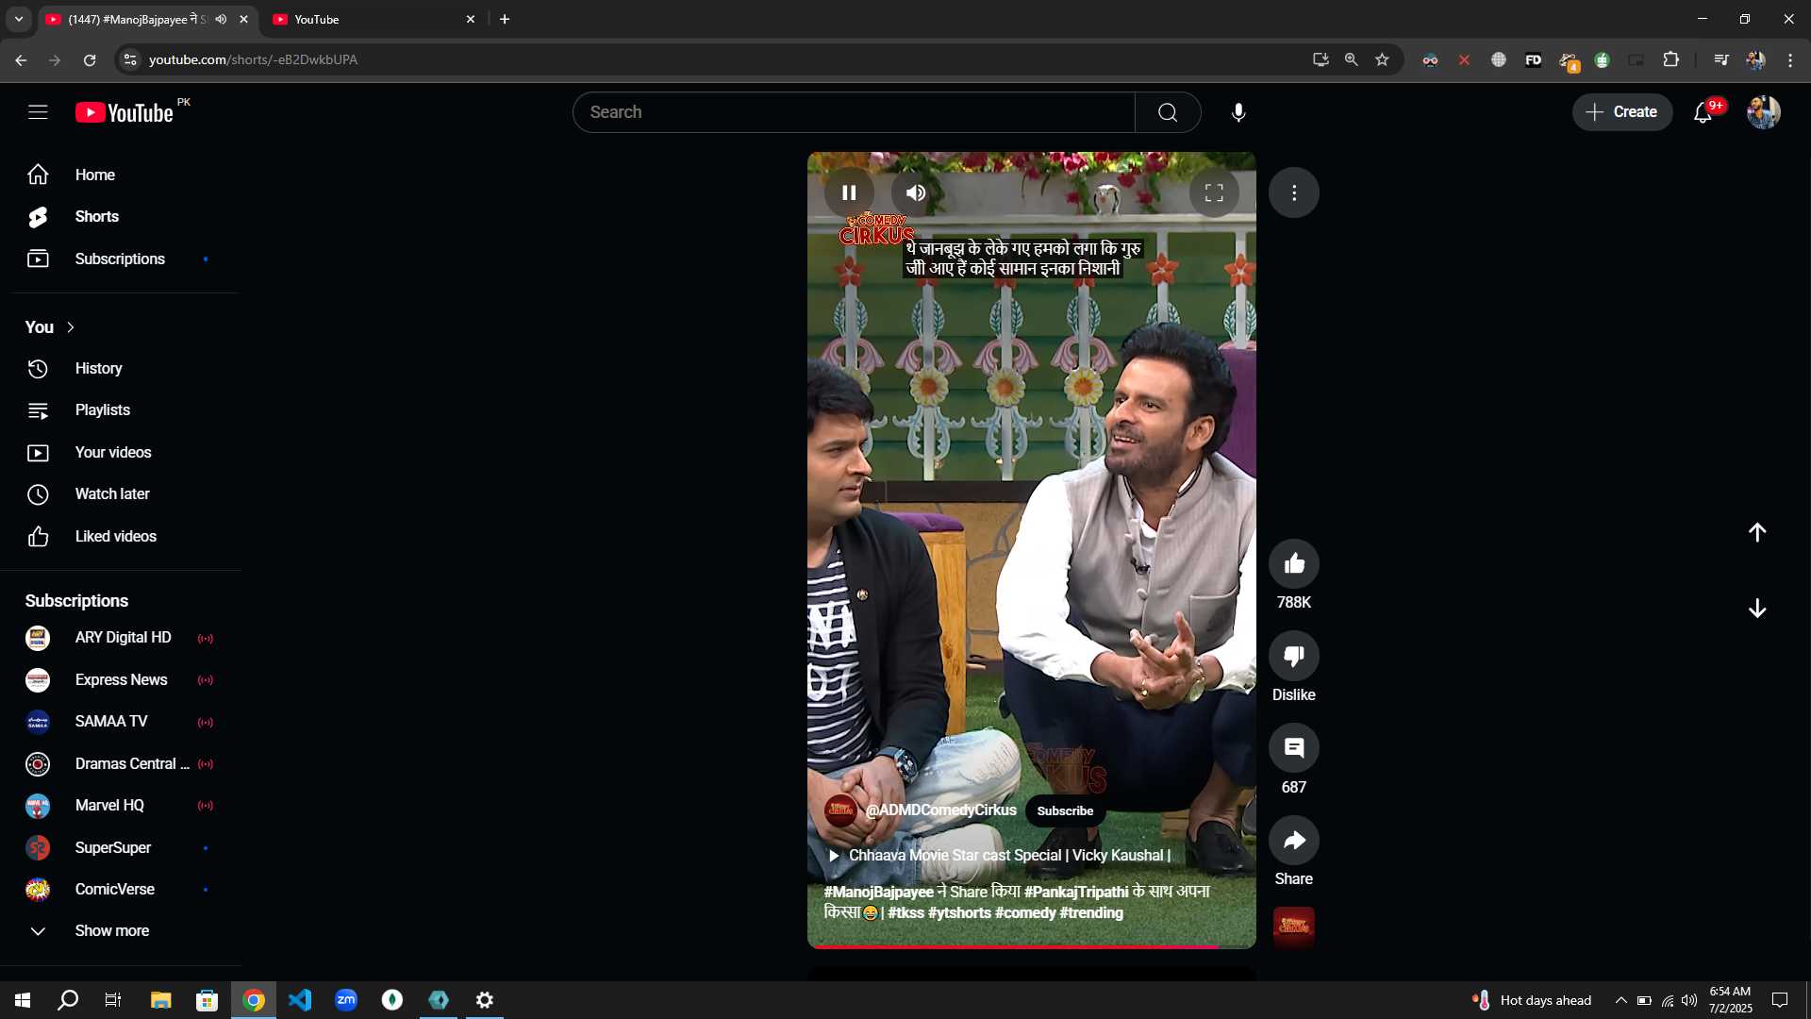Screen dimensions: 1811x1019
Task: Close the #ManojBajpayee browser tab
Action: [x=244, y=19]
